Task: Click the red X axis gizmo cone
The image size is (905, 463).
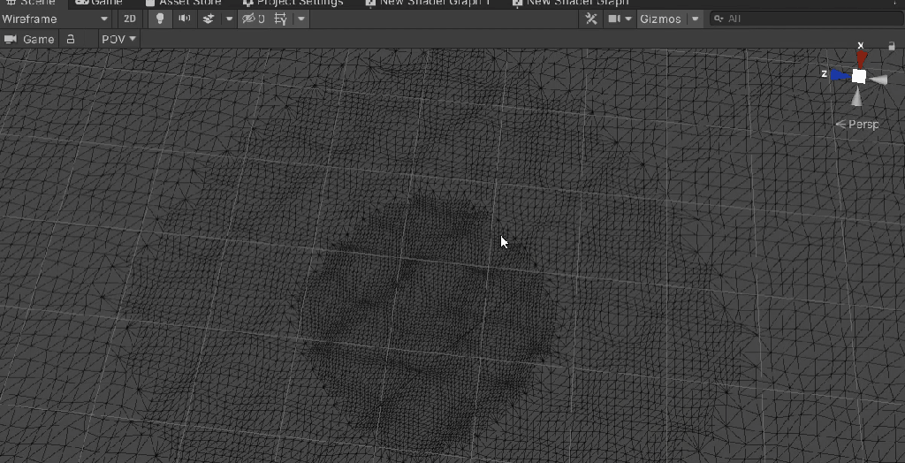Action: [861, 59]
